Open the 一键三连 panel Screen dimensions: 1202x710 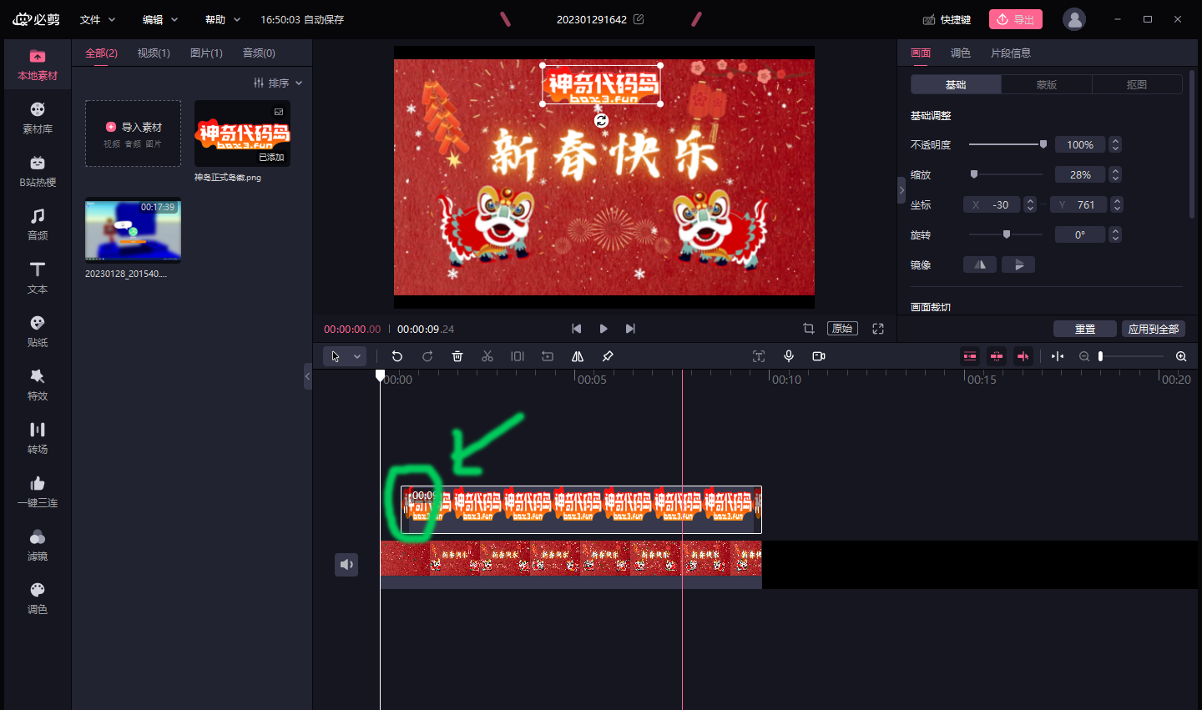[x=38, y=492]
